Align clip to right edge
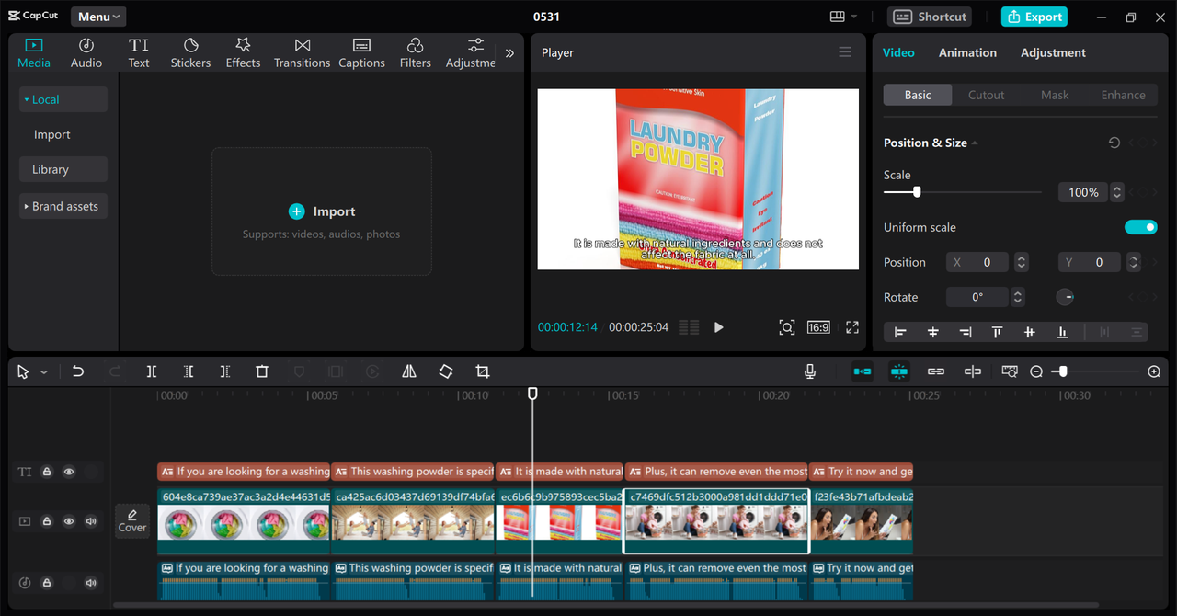1177x616 pixels. (x=966, y=332)
